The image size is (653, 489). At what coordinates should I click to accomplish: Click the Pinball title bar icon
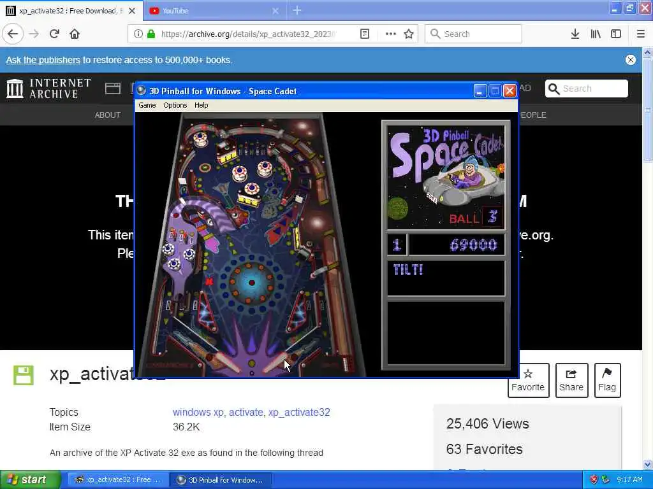tap(142, 90)
